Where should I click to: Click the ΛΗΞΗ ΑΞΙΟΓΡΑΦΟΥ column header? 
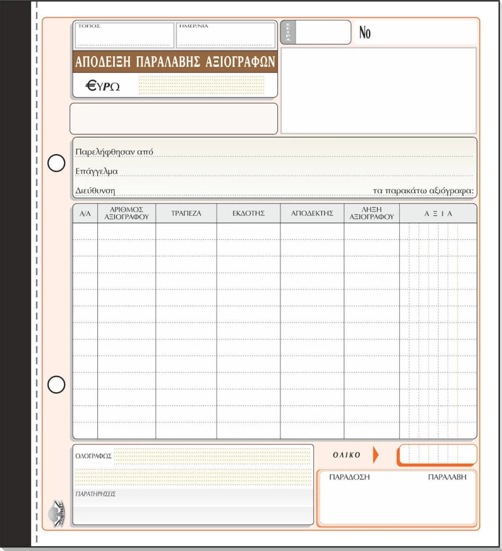point(371,213)
